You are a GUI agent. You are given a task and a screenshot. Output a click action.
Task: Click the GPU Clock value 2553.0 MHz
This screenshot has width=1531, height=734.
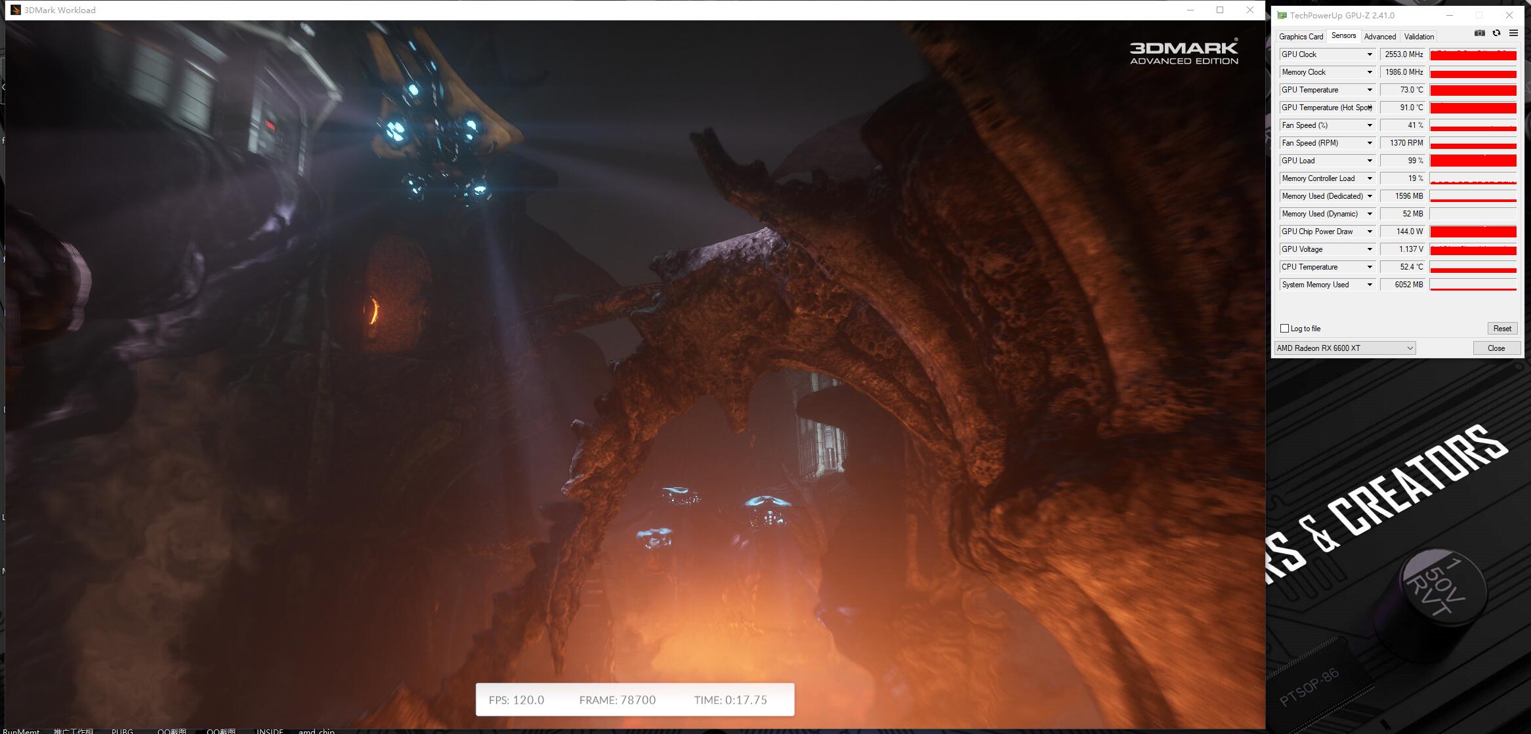point(1403,54)
